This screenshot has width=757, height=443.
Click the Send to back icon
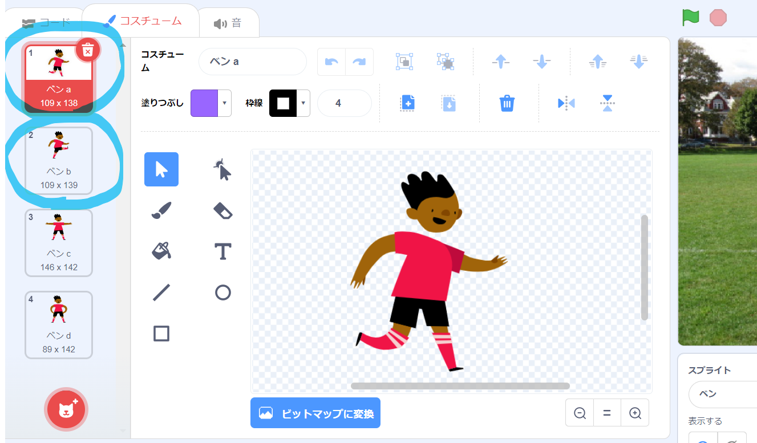(x=638, y=62)
